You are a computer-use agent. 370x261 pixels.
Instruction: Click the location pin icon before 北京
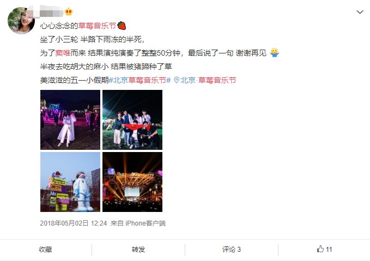176,80
